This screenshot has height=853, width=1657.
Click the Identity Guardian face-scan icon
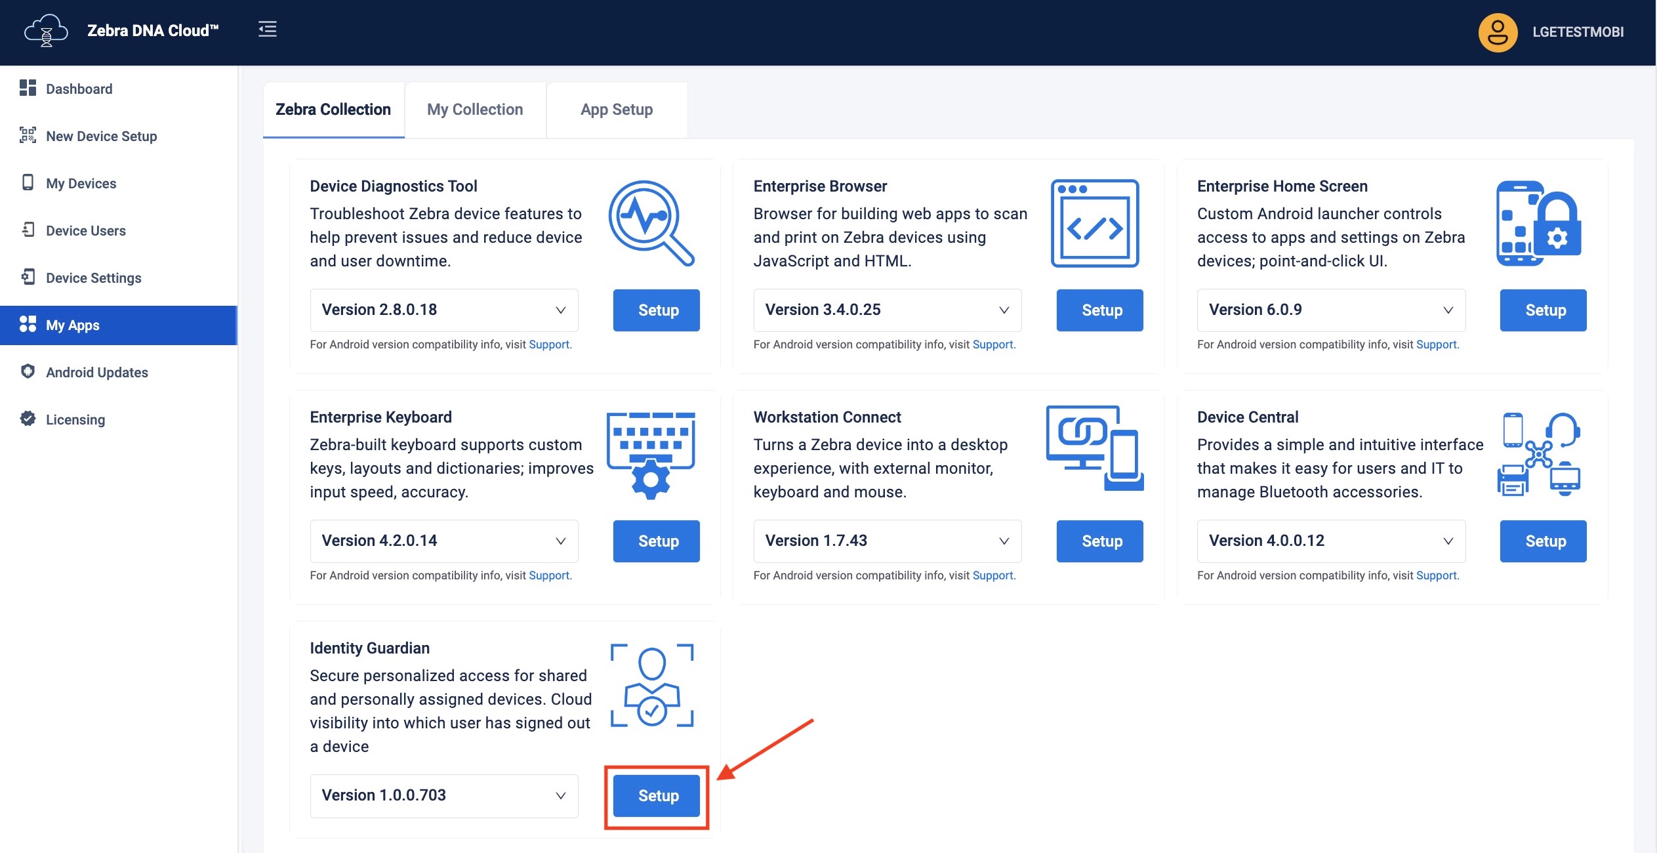pyautogui.click(x=652, y=685)
